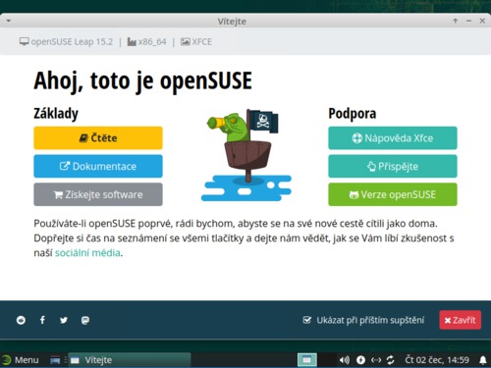
Task: Open the clock showing Čt 02 čec, 14:59
Action: 437,360
